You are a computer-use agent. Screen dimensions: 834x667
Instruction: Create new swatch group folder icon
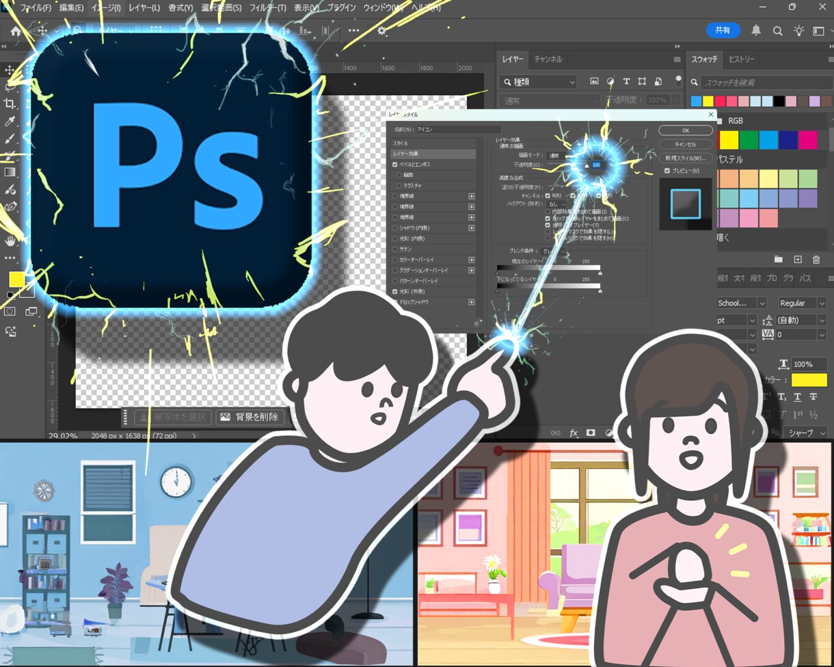click(778, 260)
